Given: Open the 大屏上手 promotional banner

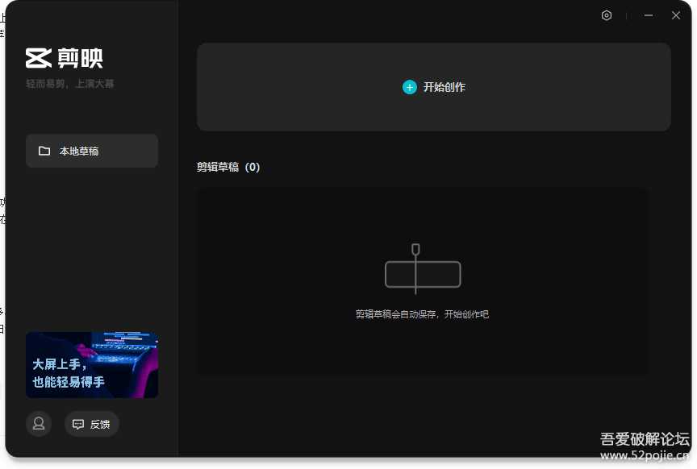Looking at the screenshot, I should (x=91, y=364).
